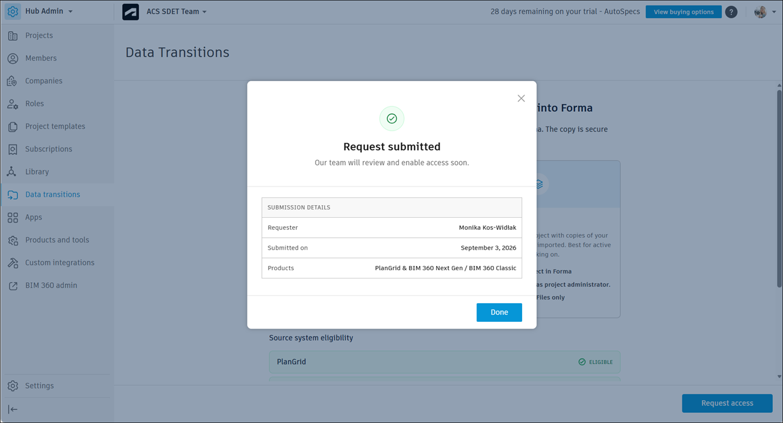Click the Our team will review message

pyautogui.click(x=391, y=162)
